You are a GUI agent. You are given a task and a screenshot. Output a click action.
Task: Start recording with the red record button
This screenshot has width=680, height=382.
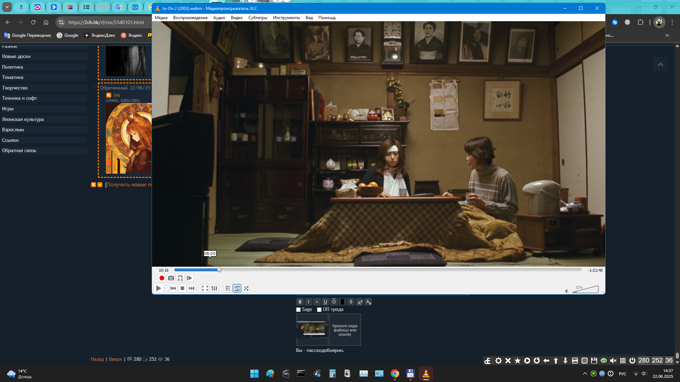pos(162,278)
